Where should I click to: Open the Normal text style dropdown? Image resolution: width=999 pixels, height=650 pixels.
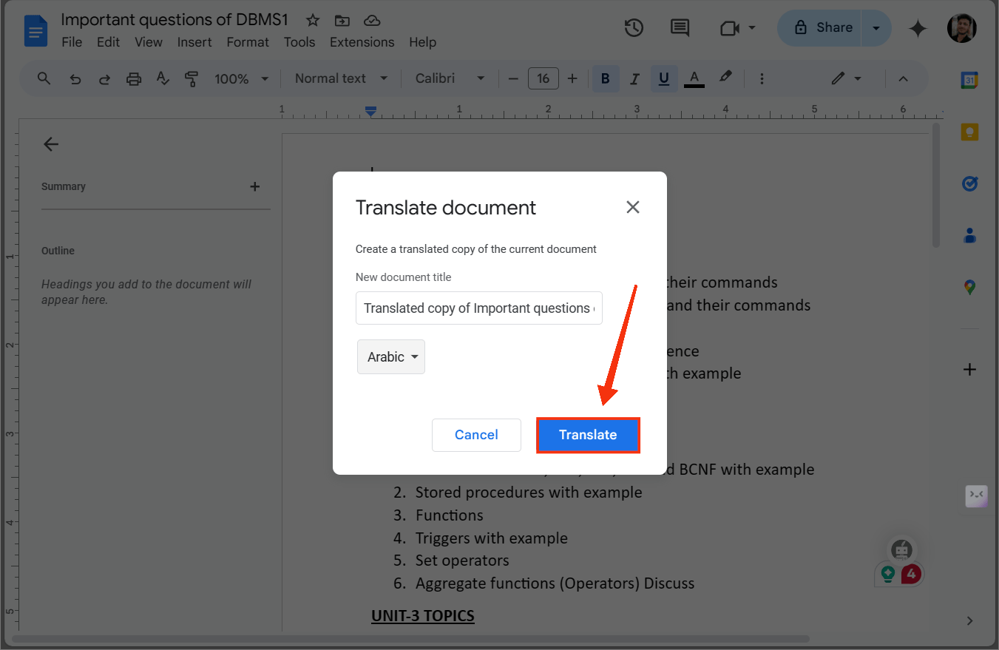(x=341, y=78)
